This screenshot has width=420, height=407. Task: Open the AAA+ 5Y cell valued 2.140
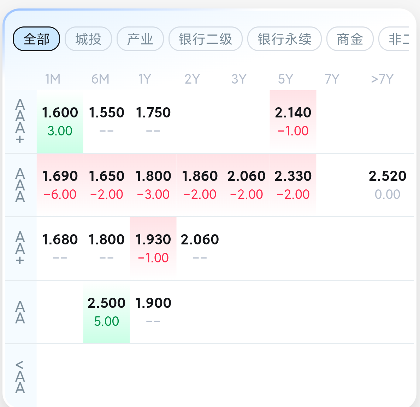pos(293,121)
